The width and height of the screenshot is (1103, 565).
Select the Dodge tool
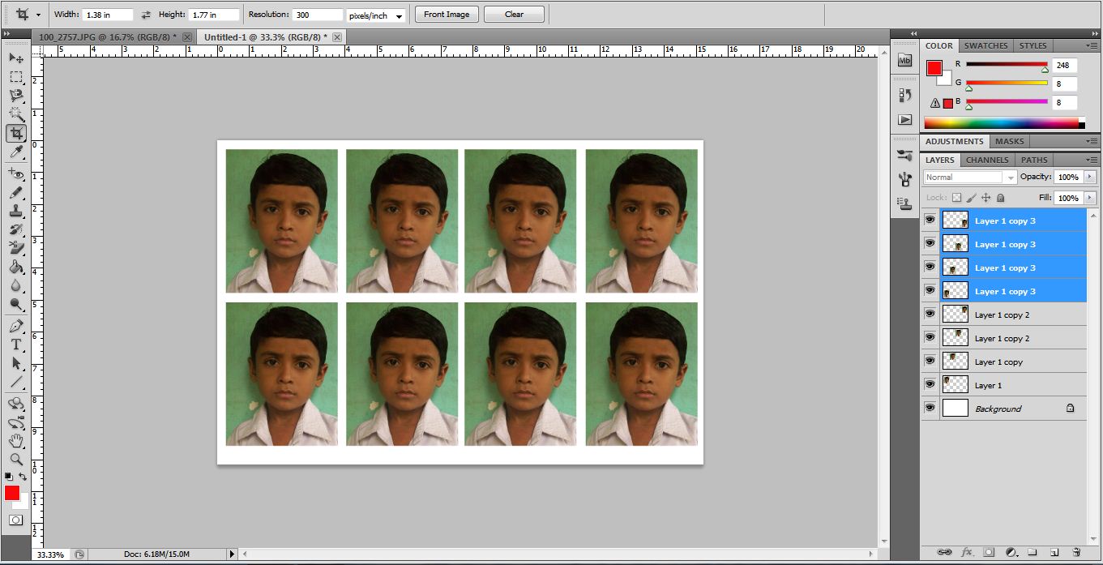pyautogui.click(x=15, y=304)
